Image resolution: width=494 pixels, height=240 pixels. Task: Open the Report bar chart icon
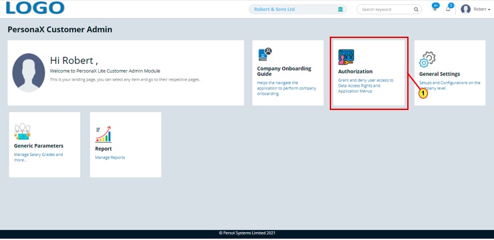tap(103, 134)
